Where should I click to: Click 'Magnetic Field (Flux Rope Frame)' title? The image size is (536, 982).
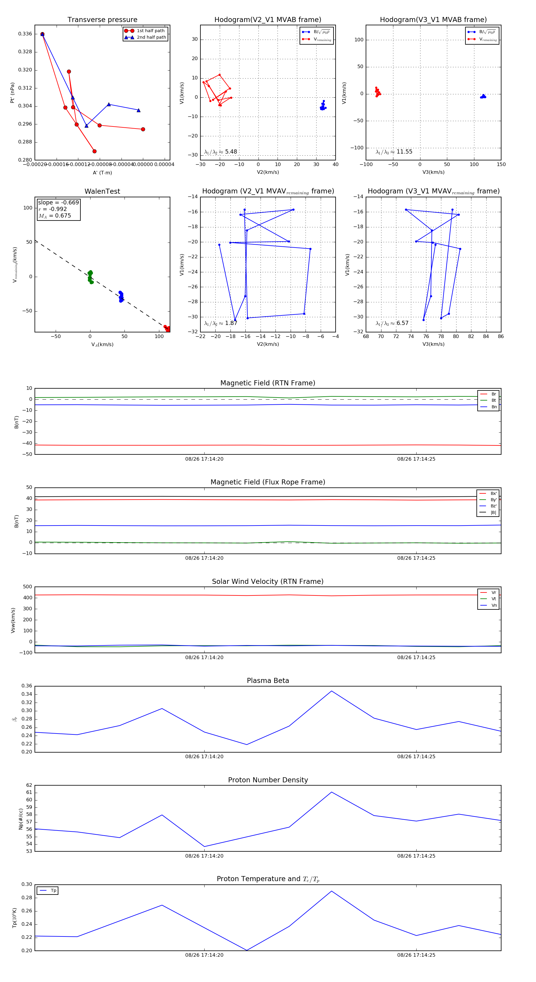tap(268, 482)
